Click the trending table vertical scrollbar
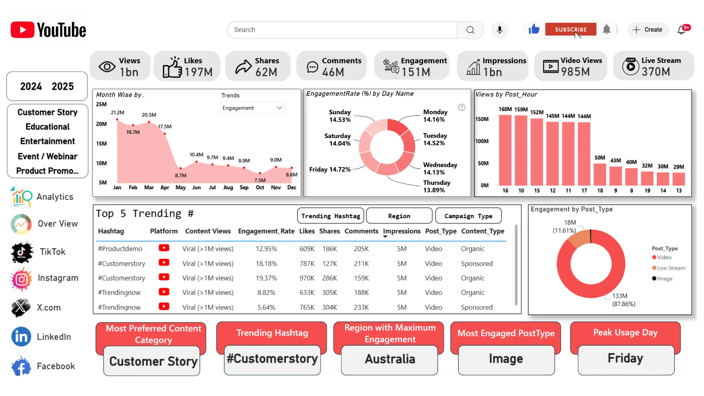The height and width of the screenshot is (396, 704). tap(516, 265)
